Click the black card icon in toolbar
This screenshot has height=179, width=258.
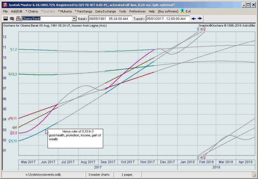coord(6,19)
